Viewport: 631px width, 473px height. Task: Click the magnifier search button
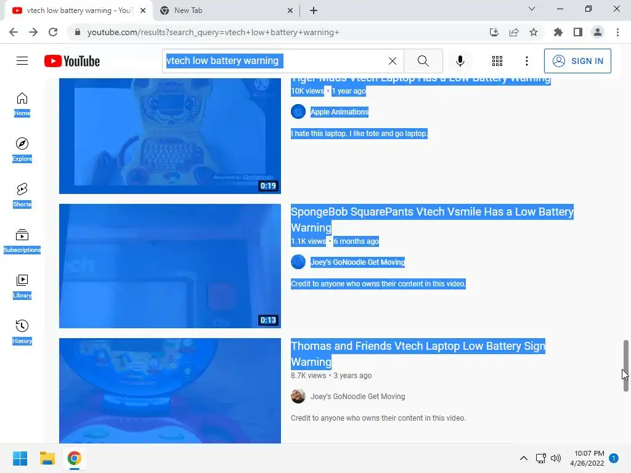423,61
